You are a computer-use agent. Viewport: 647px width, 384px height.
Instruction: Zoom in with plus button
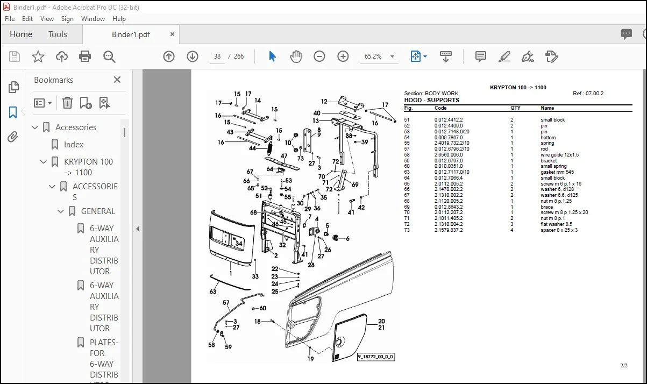pos(343,56)
